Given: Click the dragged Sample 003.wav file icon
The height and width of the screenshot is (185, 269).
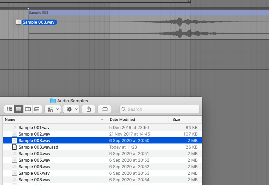Looking at the screenshot, I should [19, 22].
